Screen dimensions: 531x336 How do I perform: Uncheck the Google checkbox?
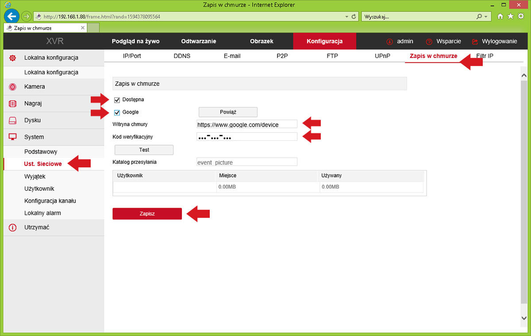(x=117, y=112)
